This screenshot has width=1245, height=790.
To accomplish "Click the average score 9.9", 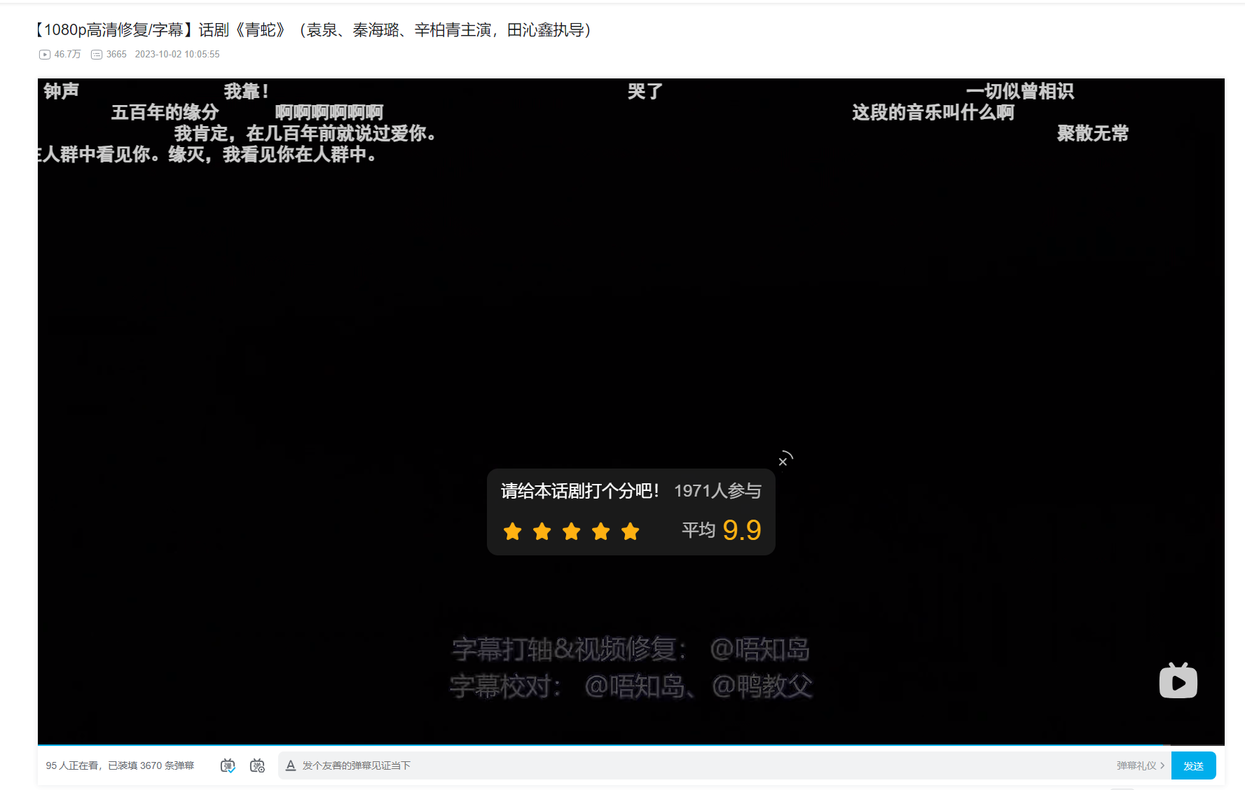I will [741, 530].
